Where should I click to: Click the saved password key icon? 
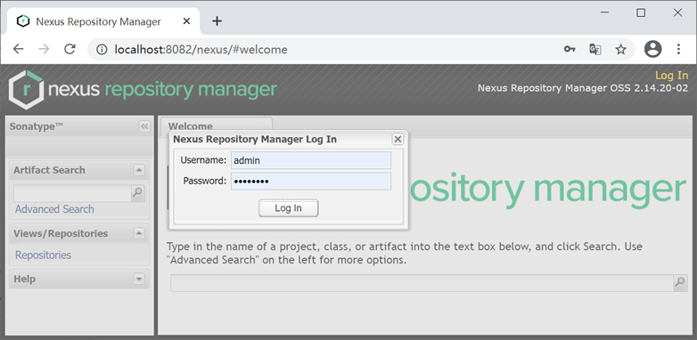pos(570,49)
